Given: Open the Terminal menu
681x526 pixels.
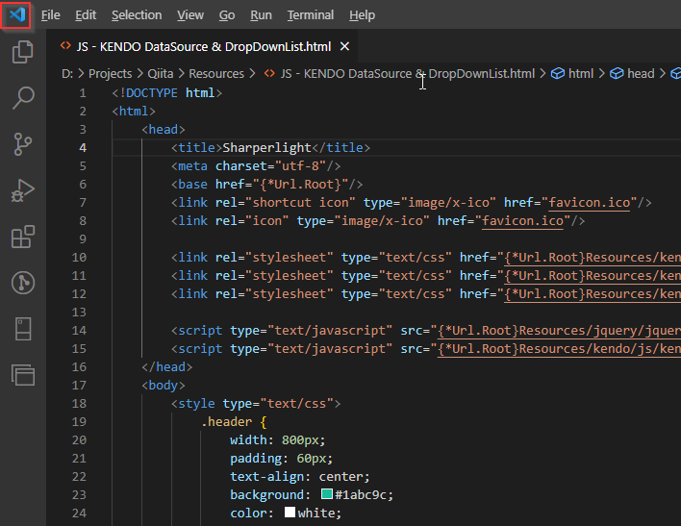Looking at the screenshot, I should pos(311,15).
